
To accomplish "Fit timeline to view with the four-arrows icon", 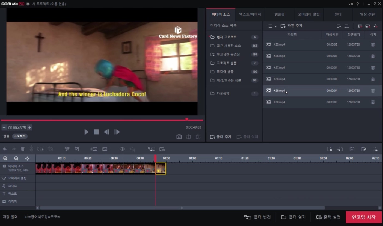I will [27, 159].
